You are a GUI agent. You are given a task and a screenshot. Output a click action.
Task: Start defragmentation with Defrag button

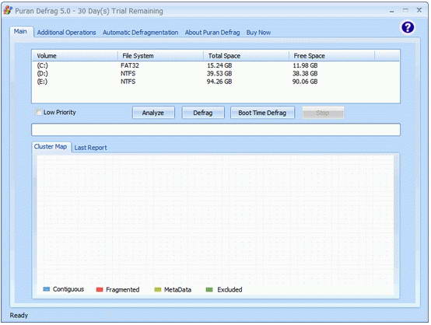203,113
